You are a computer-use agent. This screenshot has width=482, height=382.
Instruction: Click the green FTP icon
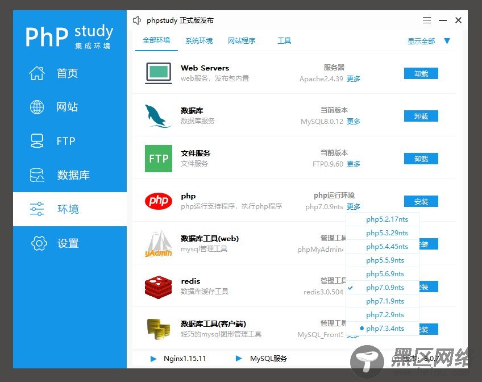[x=159, y=158]
